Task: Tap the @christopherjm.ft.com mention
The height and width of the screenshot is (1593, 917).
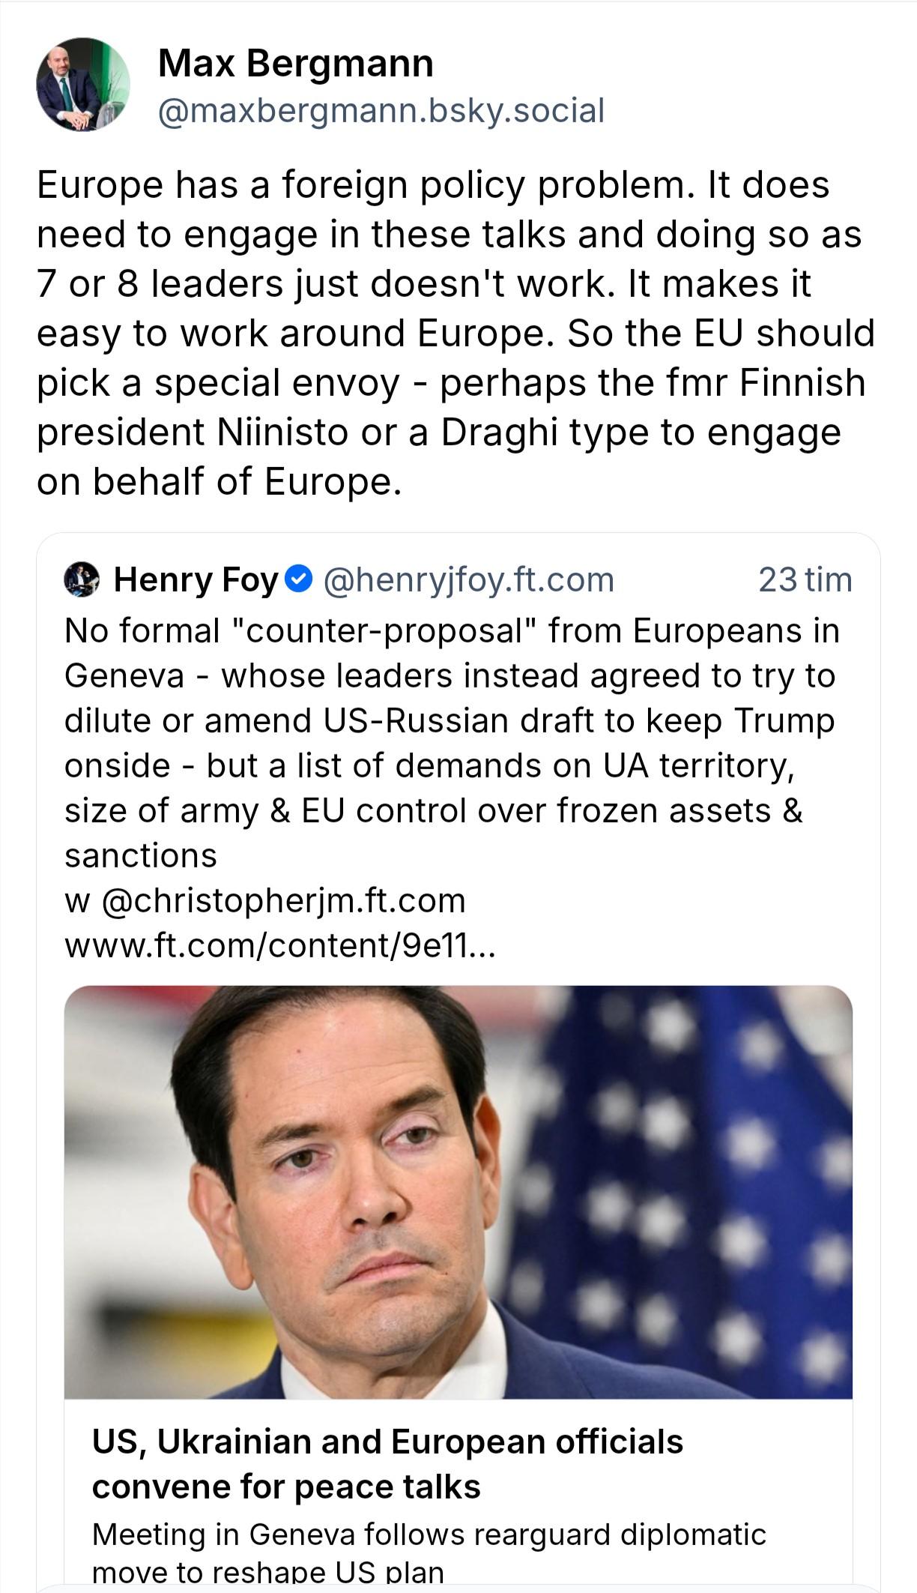Action: 282,900
